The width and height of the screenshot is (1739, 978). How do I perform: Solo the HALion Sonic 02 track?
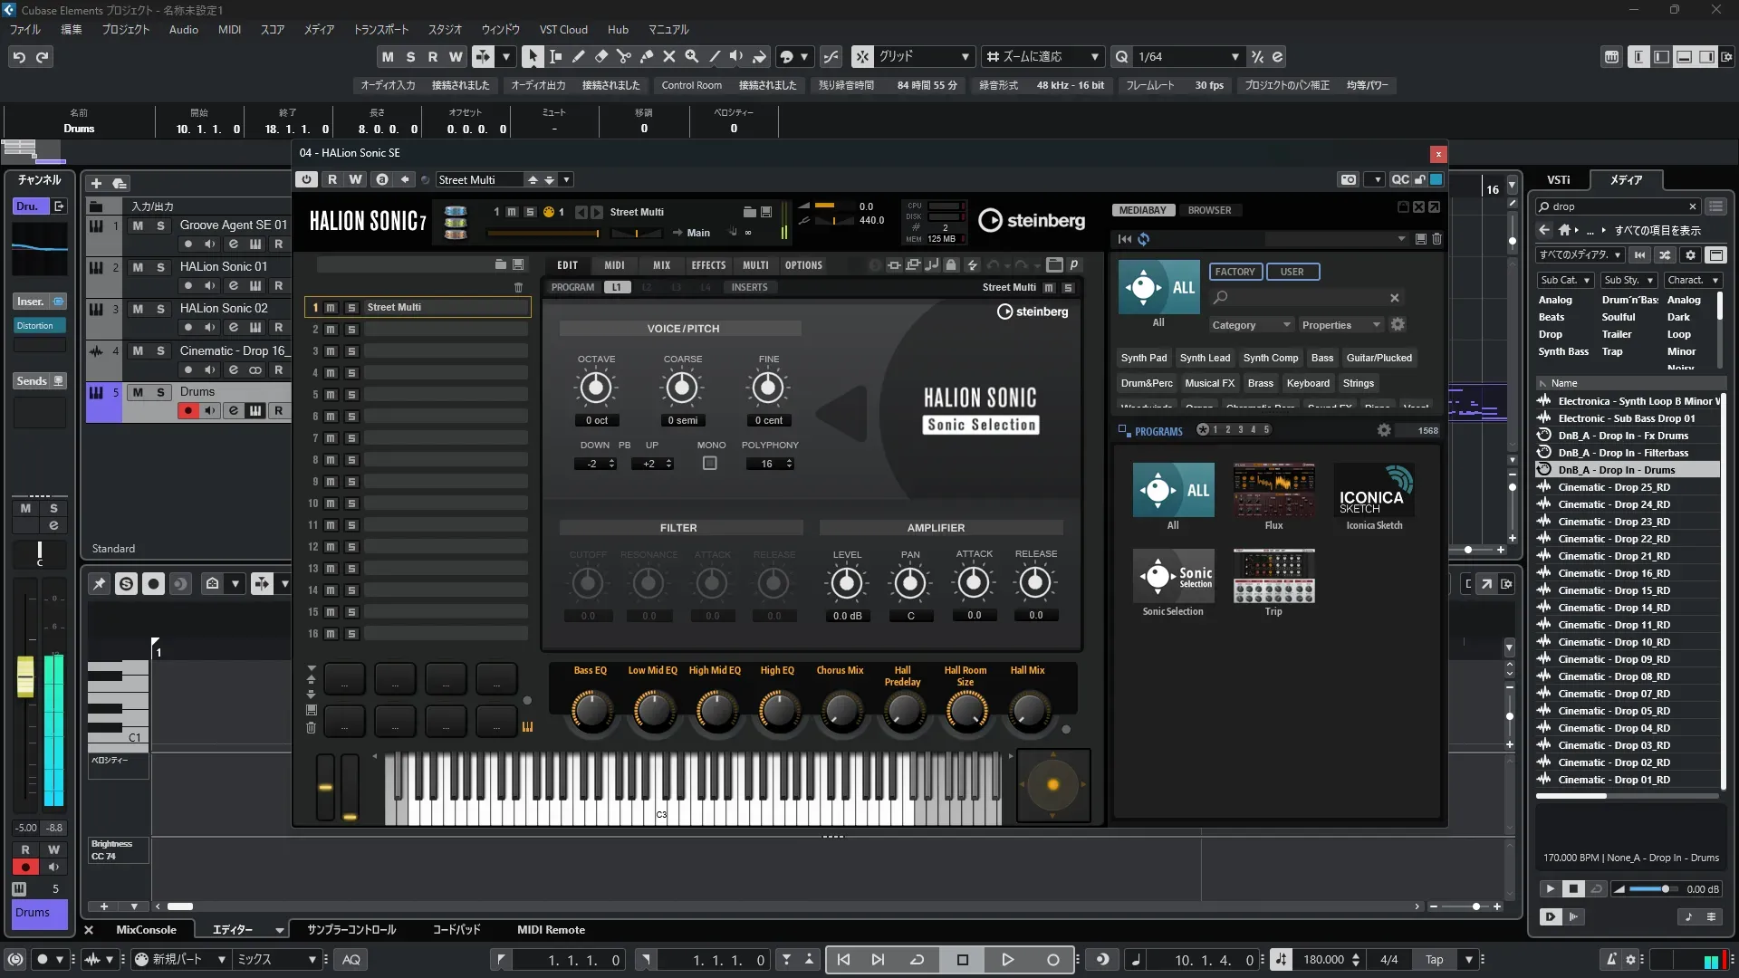click(x=160, y=309)
